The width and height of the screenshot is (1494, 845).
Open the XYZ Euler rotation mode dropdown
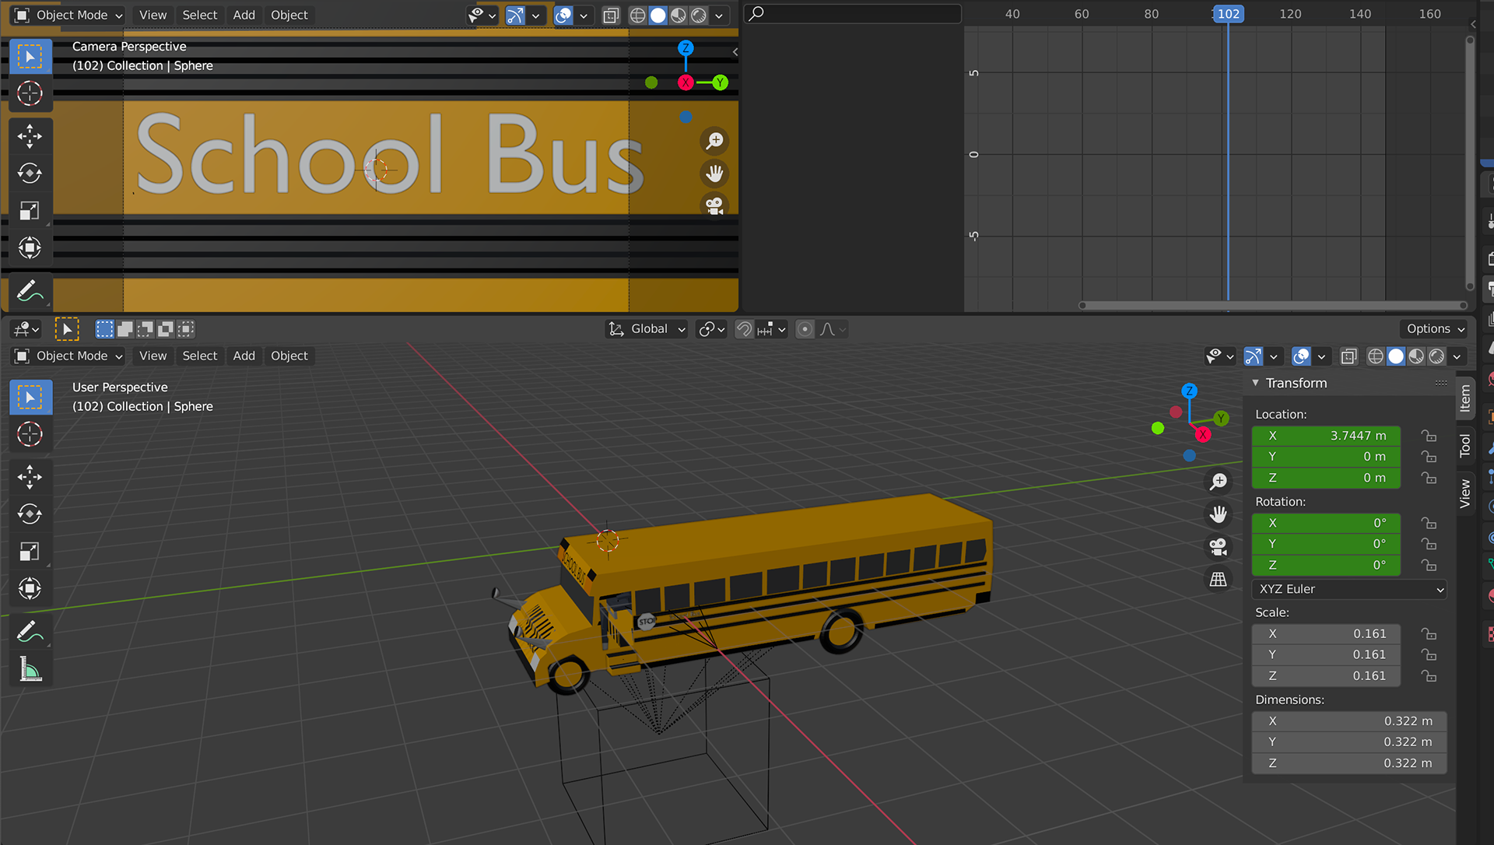[1349, 589]
